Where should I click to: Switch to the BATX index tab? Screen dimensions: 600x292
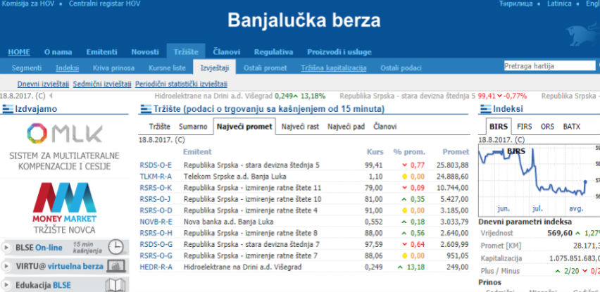(x=572, y=127)
